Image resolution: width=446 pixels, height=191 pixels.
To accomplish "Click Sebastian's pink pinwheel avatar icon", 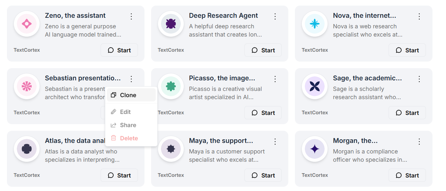I will point(27,86).
